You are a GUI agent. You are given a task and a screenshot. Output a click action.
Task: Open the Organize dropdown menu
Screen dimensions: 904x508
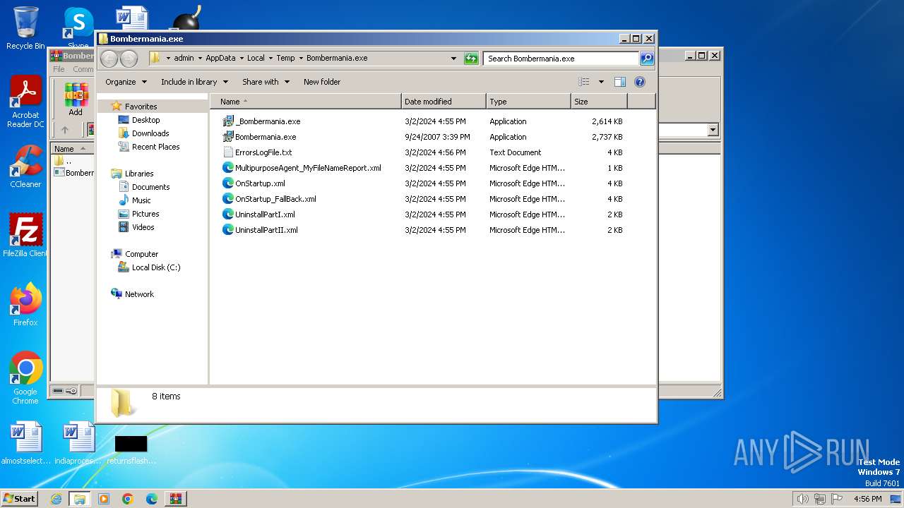coord(126,82)
